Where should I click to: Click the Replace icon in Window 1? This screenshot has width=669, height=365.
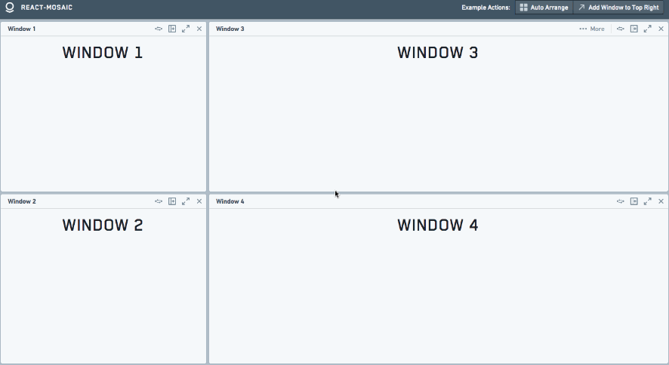159,29
